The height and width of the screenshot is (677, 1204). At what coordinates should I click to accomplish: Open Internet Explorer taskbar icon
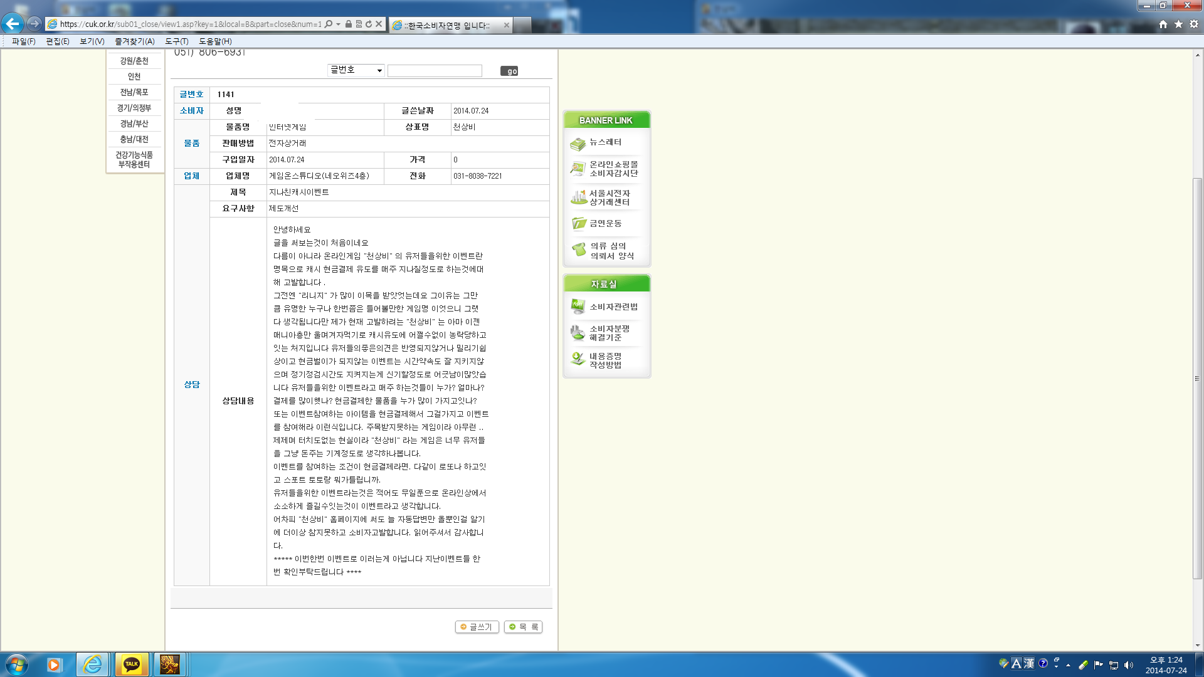coord(92,664)
